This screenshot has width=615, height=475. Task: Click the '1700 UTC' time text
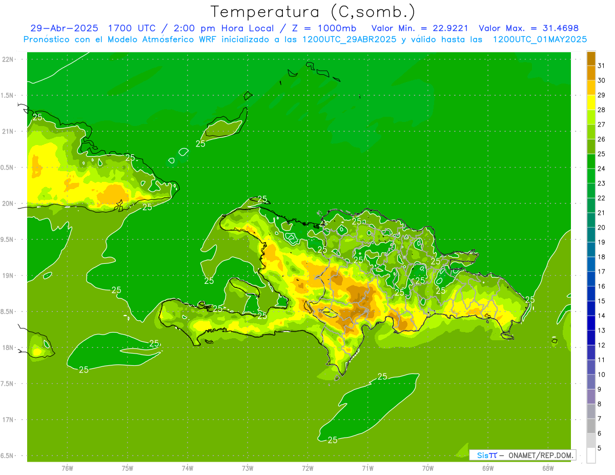(133, 28)
